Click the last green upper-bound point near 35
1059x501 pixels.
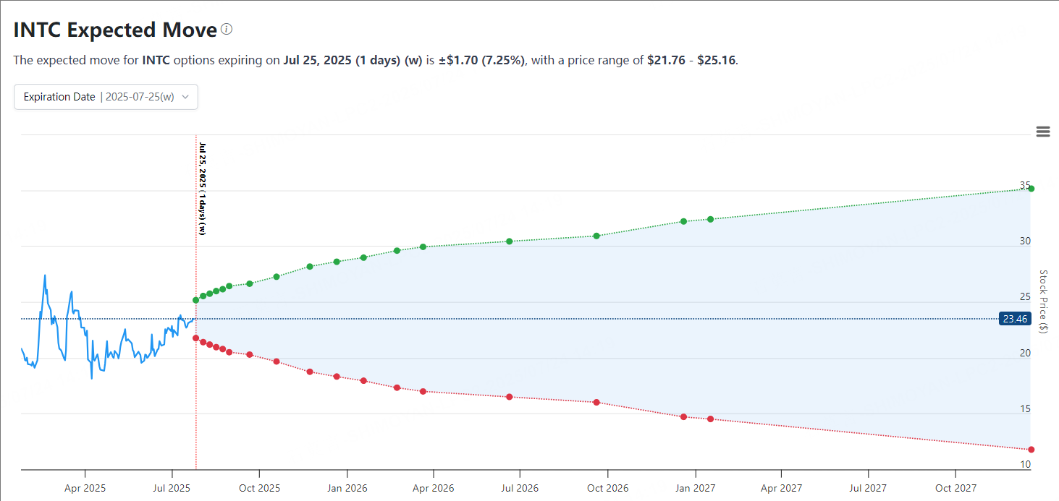(x=1031, y=189)
